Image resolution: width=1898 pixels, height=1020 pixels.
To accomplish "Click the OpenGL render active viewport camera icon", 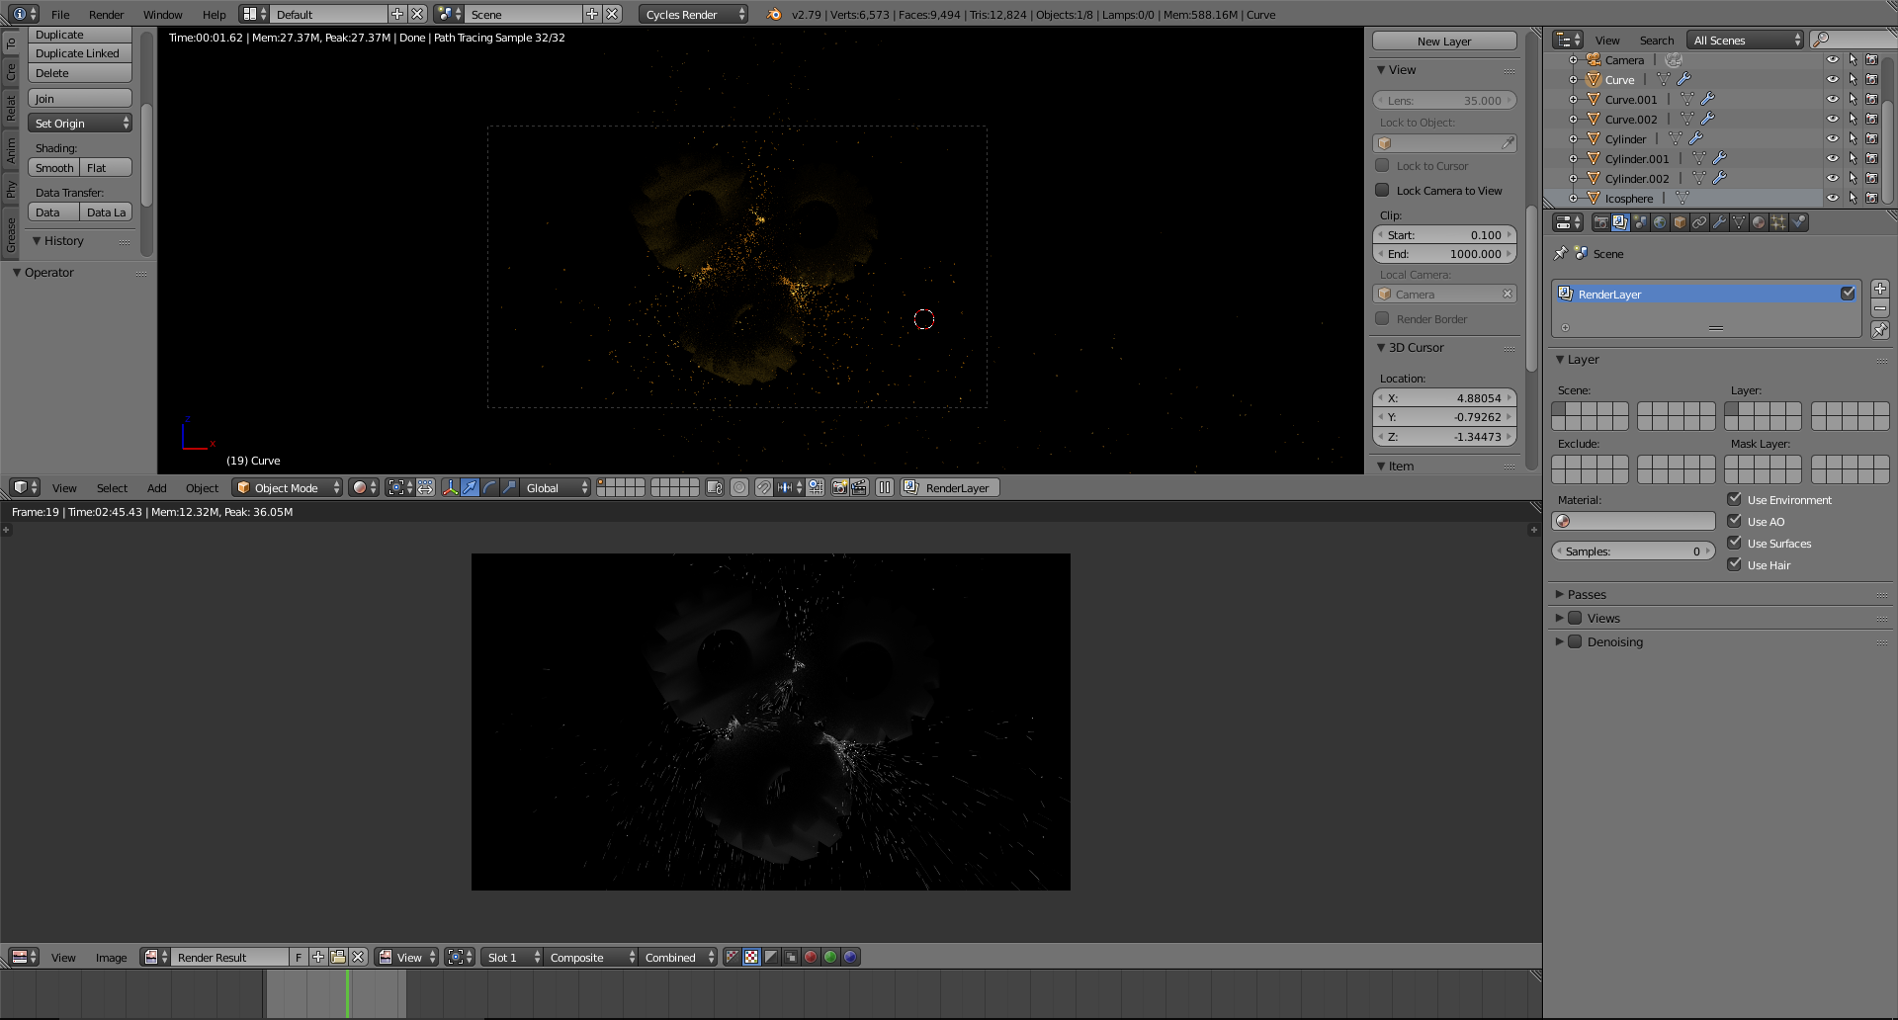I will pyautogui.click(x=839, y=487).
